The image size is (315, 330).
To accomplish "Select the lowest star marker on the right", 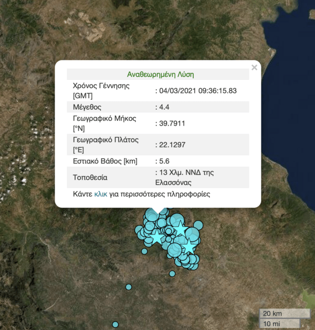I will pyautogui.click(x=189, y=246).
